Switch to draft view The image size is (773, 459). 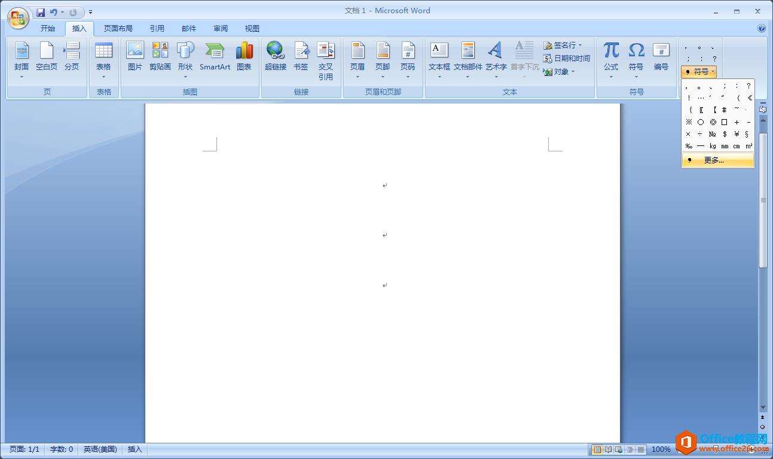tap(641, 449)
